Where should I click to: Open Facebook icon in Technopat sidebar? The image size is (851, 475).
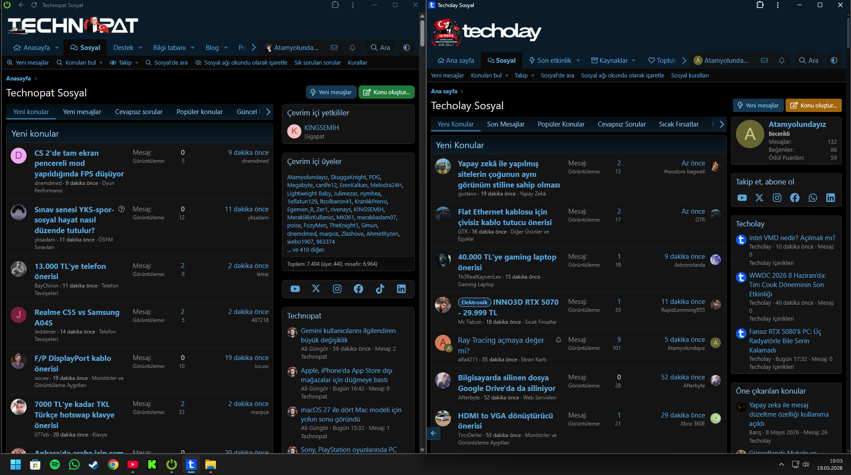[x=358, y=289]
